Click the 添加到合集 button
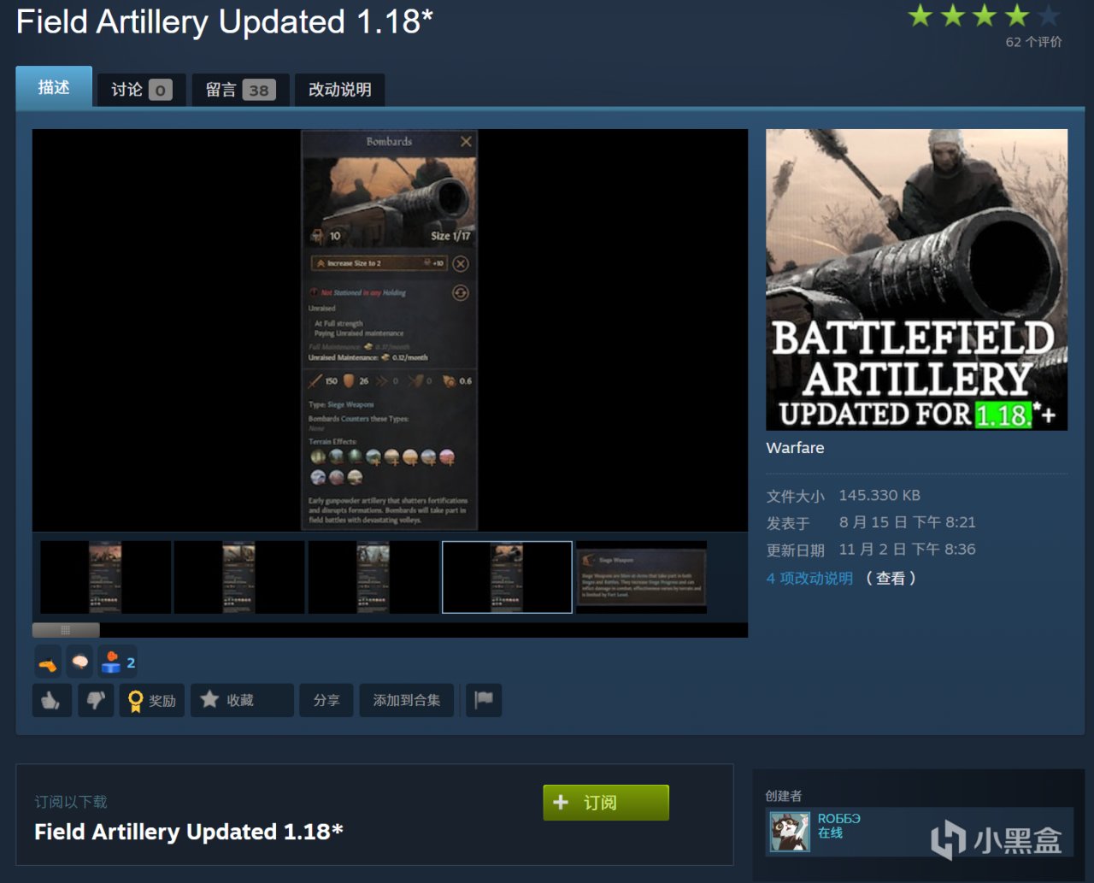The height and width of the screenshot is (883, 1094). (407, 700)
